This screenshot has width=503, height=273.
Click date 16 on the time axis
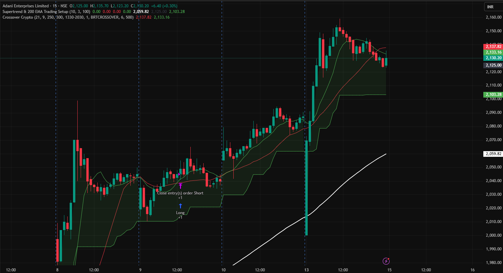(x=472, y=270)
